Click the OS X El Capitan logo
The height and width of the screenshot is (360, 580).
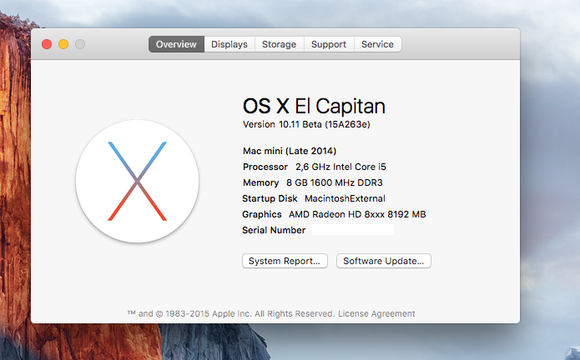137,181
